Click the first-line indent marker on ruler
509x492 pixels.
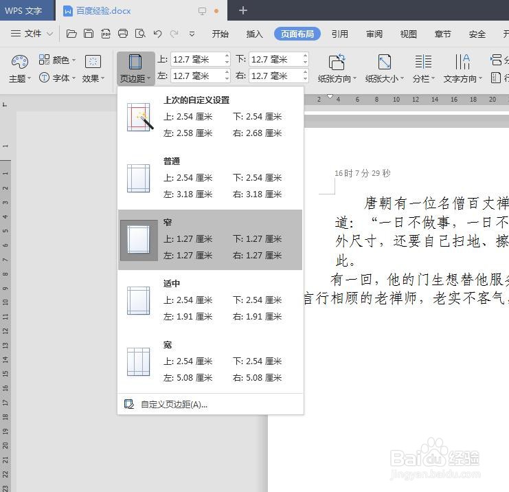coord(330,96)
